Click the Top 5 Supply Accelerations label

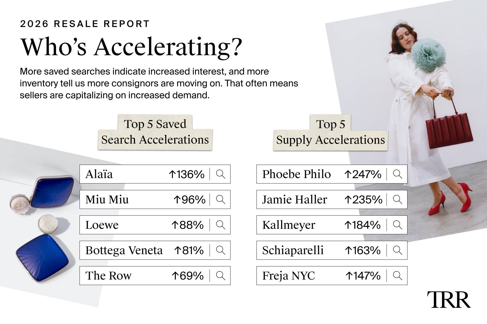330,132
